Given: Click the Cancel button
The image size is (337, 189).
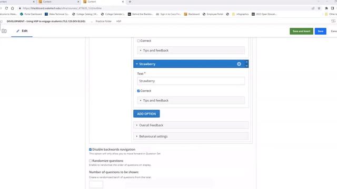Looking at the screenshot, I should [333, 31].
